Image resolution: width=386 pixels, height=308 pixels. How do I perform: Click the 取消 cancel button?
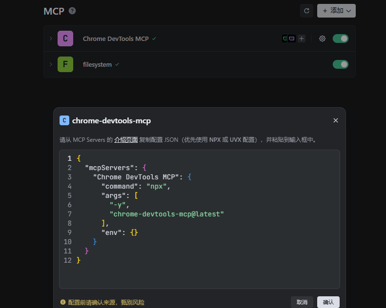[x=302, y=302]
